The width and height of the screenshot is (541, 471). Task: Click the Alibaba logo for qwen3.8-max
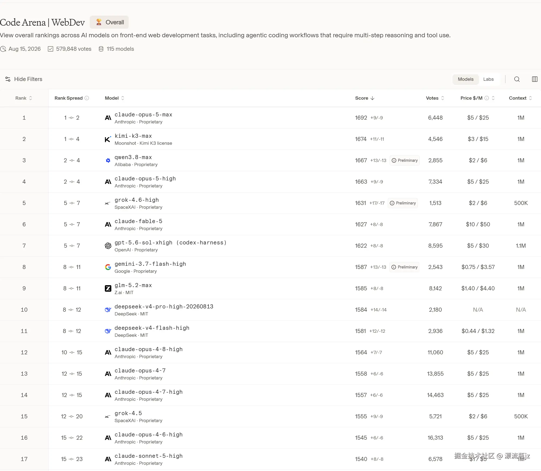coord(108,160)
